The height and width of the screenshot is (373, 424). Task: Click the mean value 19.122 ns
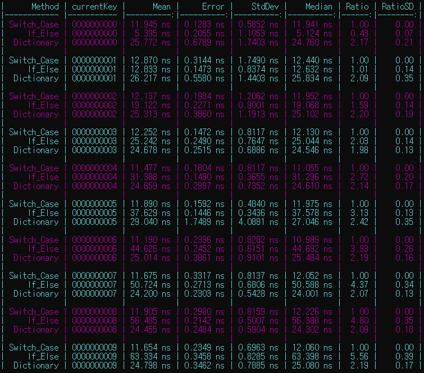tap(151, 105)
